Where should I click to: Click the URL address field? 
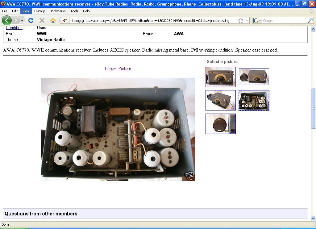[154, 20]
